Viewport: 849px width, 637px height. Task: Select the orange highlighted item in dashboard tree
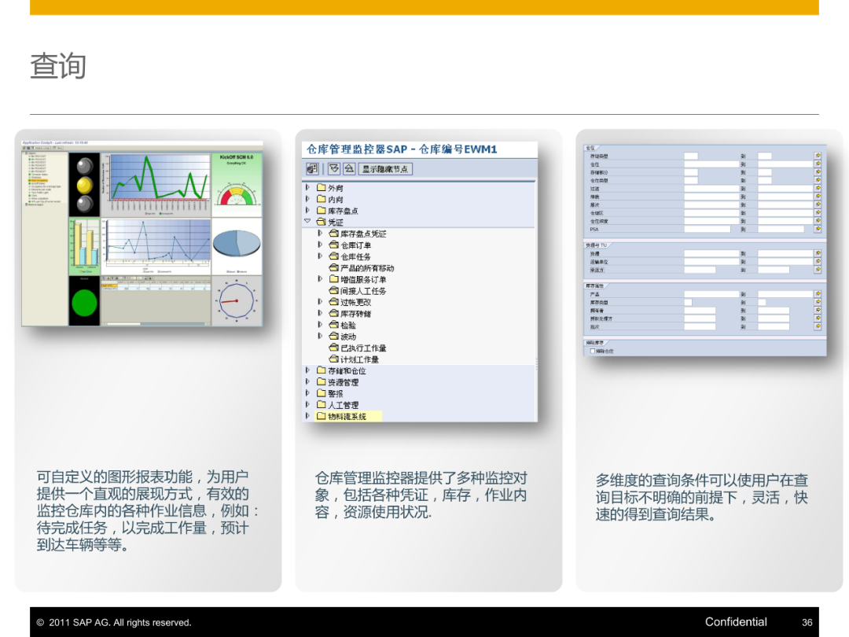pos(39,180)
